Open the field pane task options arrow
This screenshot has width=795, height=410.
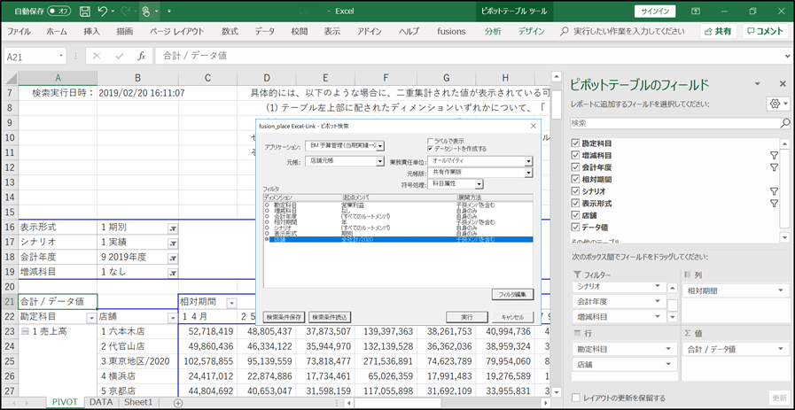[758, 84]
